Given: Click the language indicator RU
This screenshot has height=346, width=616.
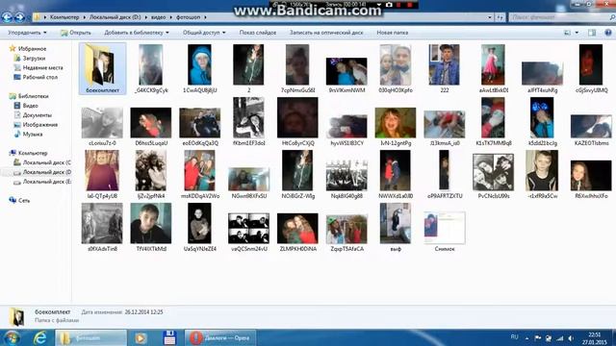Looking at the screenshot, I should [514, 337].
